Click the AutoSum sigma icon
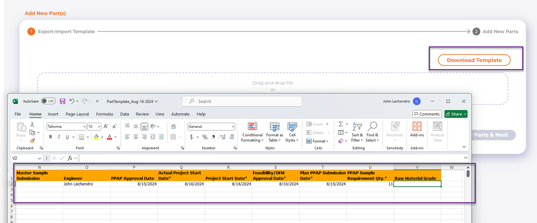Image resolution: width=537 pixels, height=223 pixels. tap(341, 124)
